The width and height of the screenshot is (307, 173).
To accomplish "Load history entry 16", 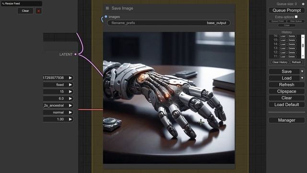I will coord(283,36).
